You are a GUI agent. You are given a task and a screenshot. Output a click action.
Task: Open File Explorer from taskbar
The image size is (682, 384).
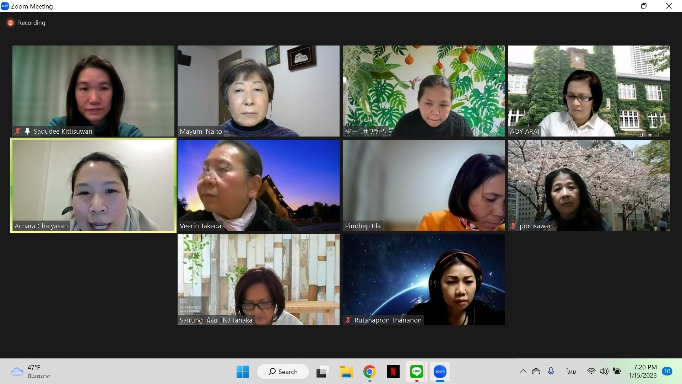click(x=346, y=372)
